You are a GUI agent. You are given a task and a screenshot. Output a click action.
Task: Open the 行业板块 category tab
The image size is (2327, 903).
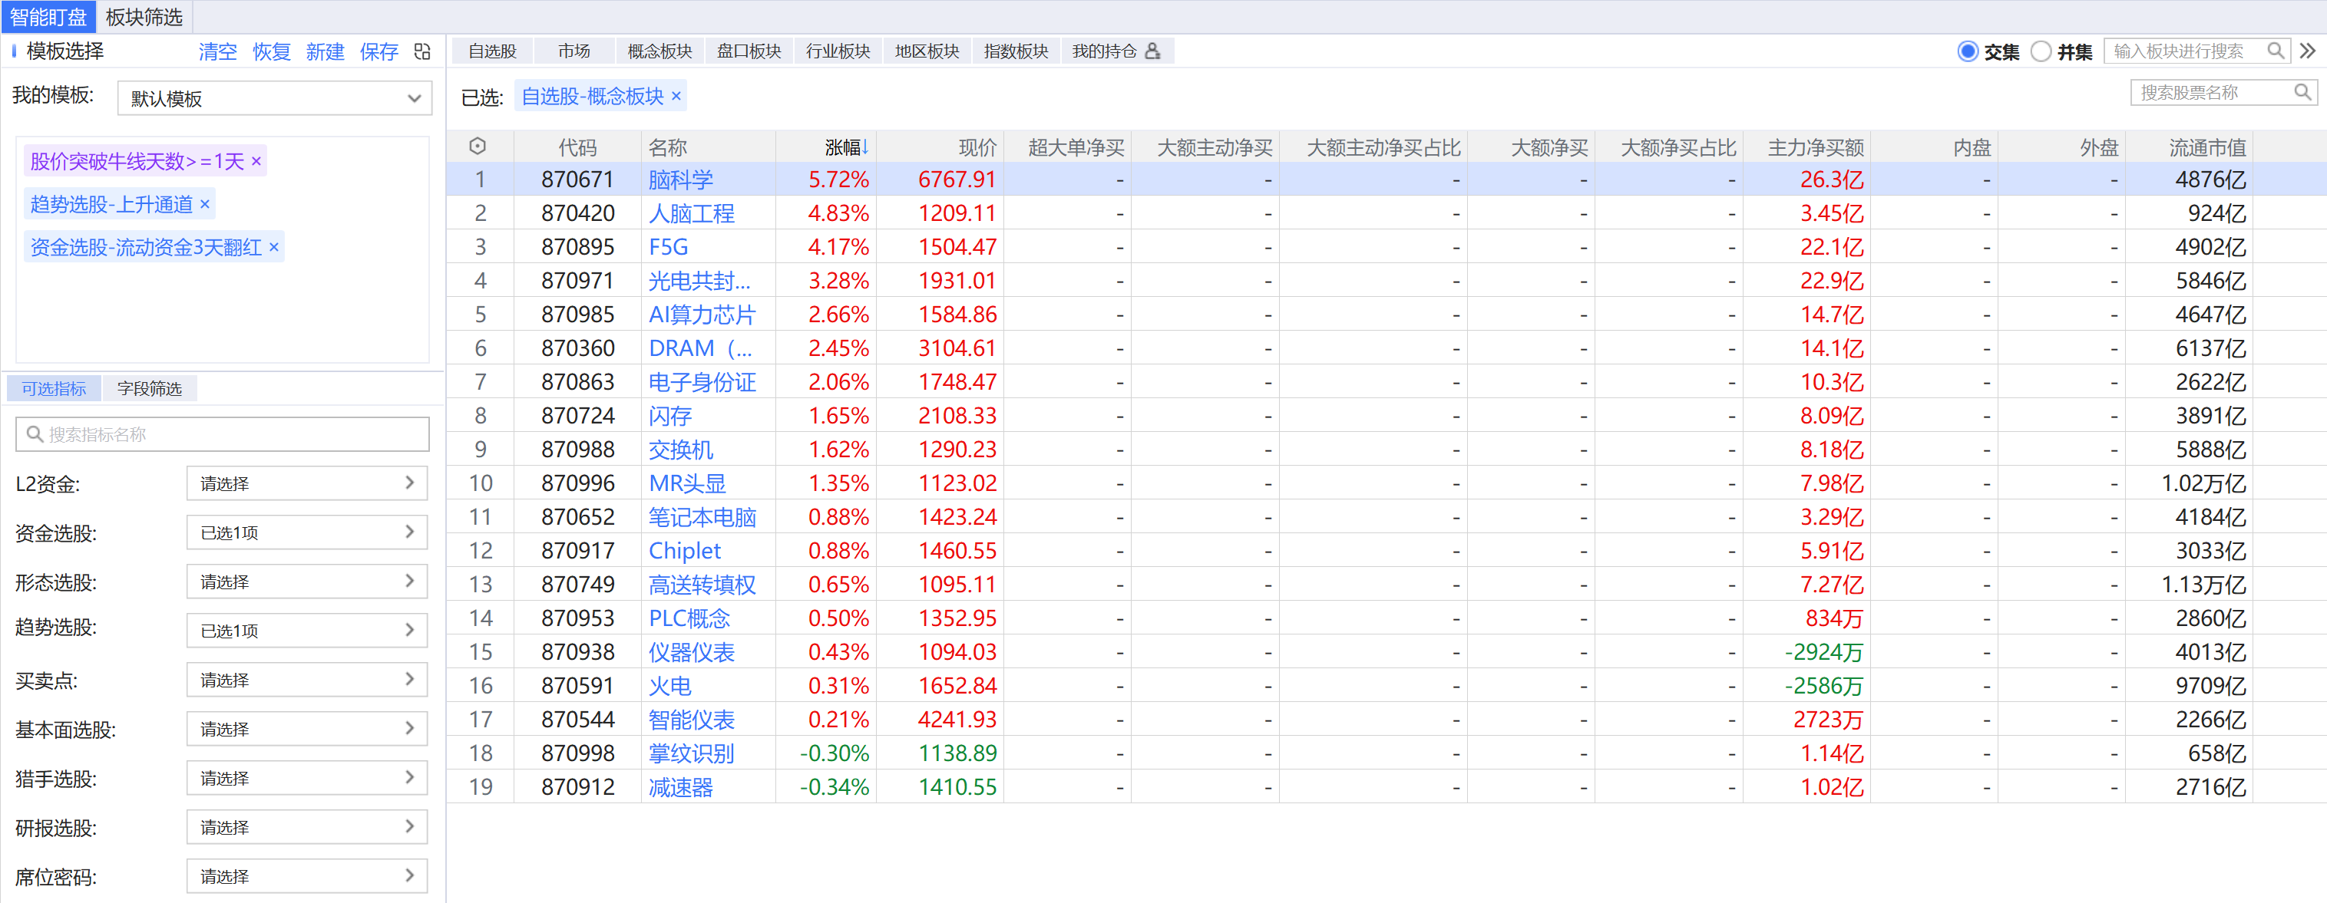[x=838, y=51]
